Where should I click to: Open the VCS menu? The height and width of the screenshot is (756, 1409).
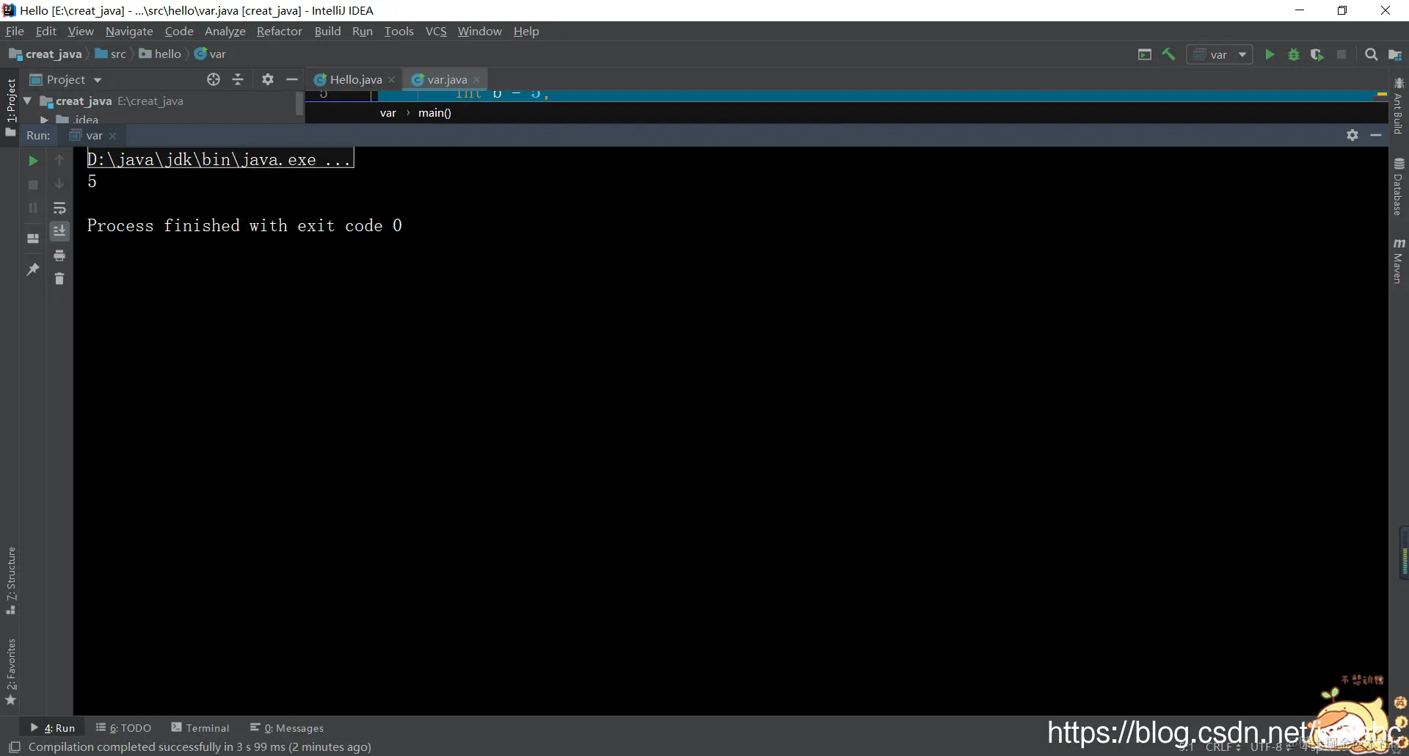click(436, 31)
